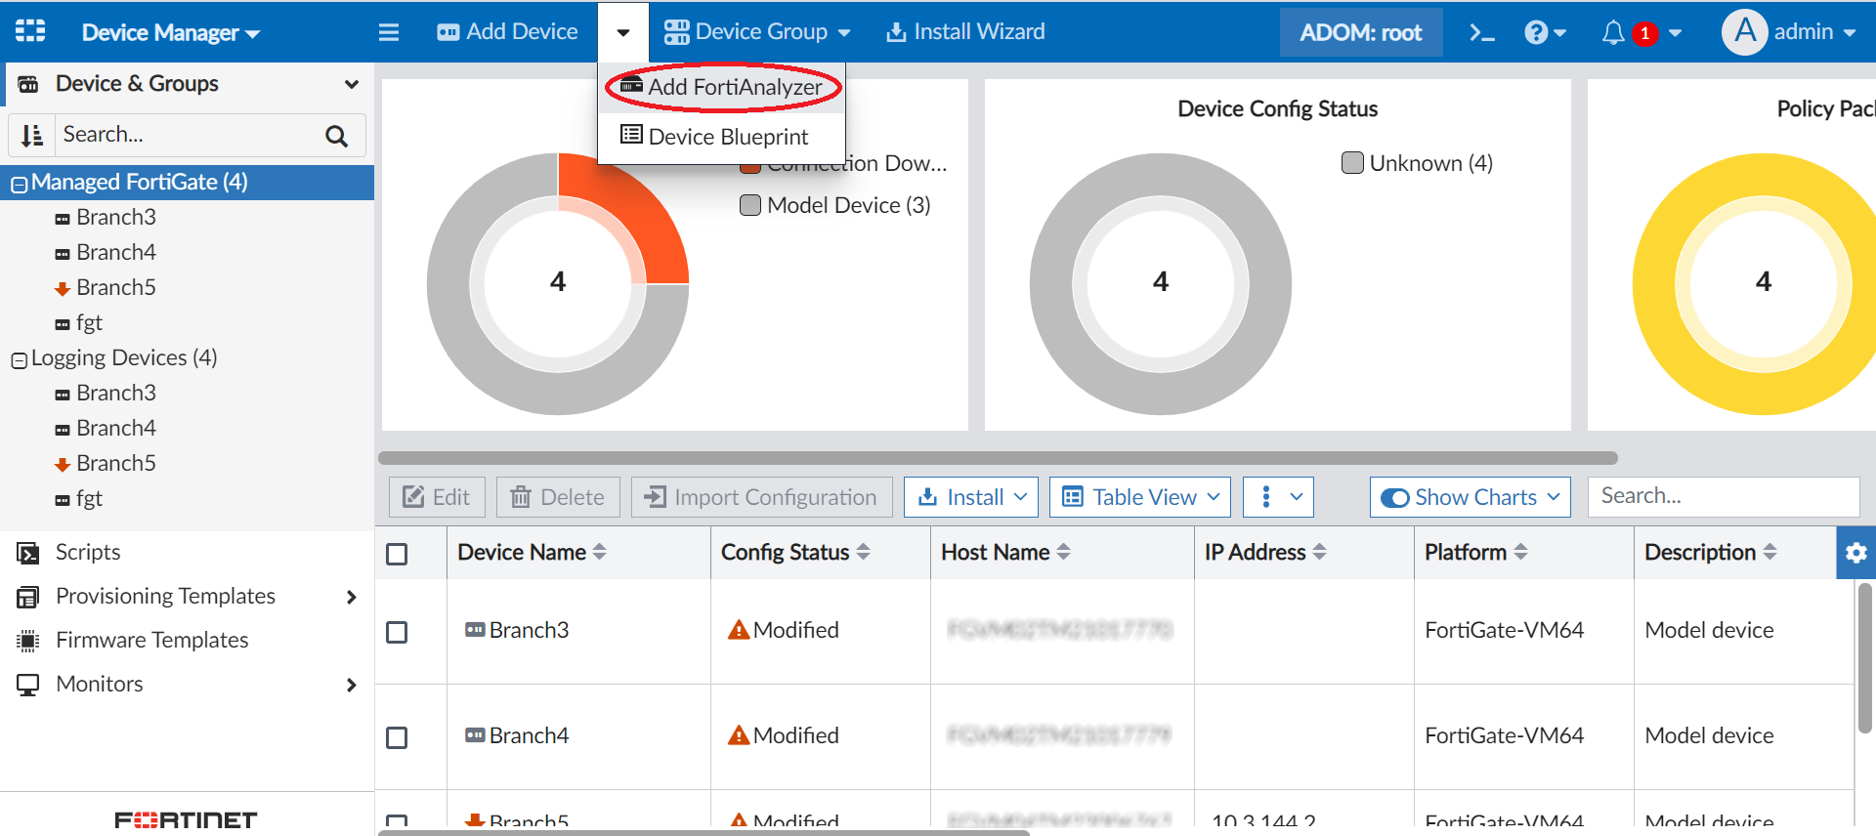Click the sidebar search magnifier icon
Image resolution: width=1876 pixels, height=836 pixels.
click(336, 136)
